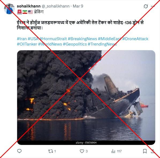
Task: Open the @_sohailkhann handle link
Action: pos(56,6)
